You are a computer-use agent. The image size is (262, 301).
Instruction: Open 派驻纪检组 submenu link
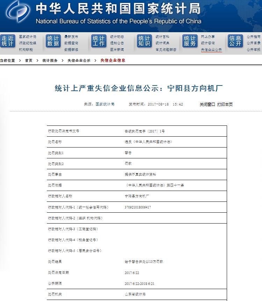[28, 43]
